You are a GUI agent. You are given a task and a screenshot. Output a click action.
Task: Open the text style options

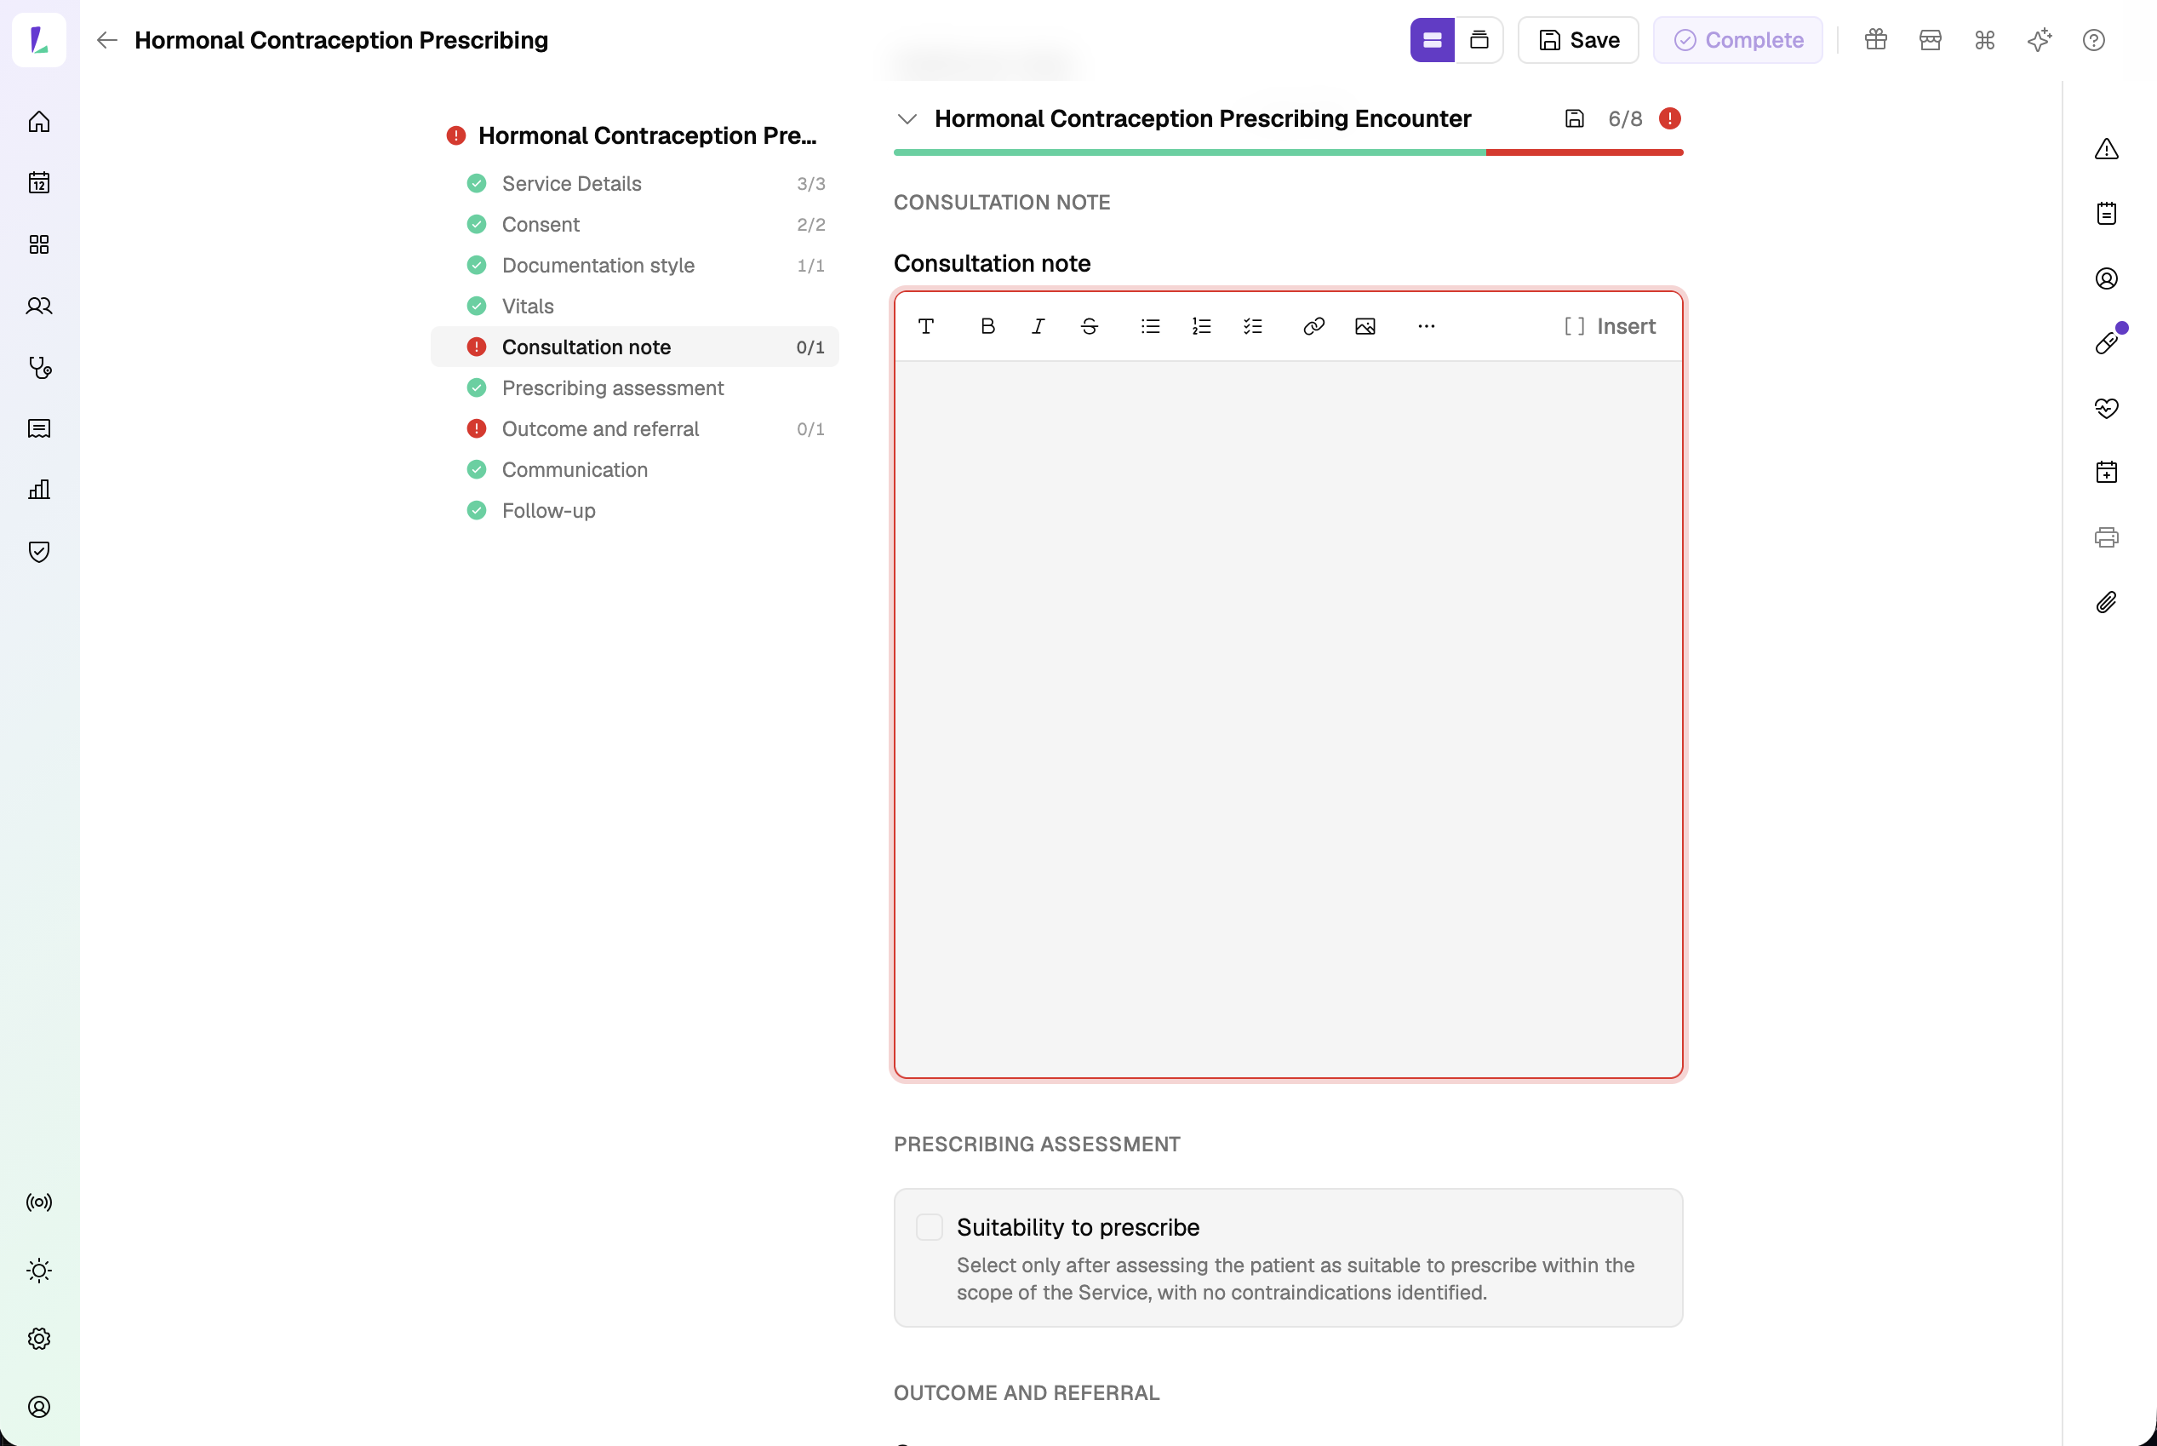[x=926, y=326]
